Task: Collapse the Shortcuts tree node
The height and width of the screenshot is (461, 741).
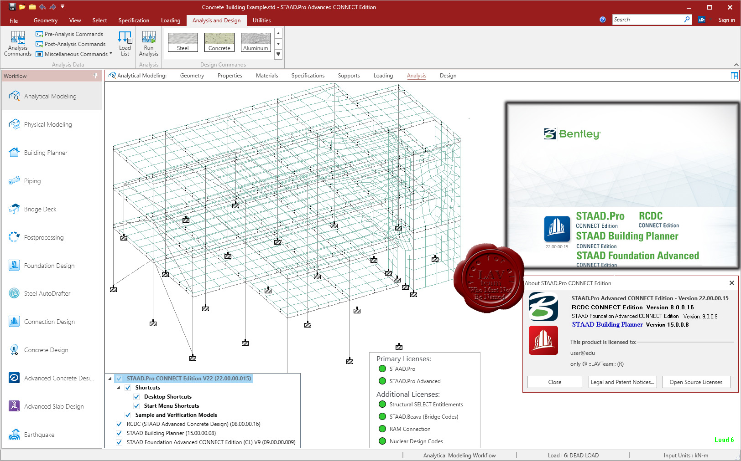Action: [119, 388]
